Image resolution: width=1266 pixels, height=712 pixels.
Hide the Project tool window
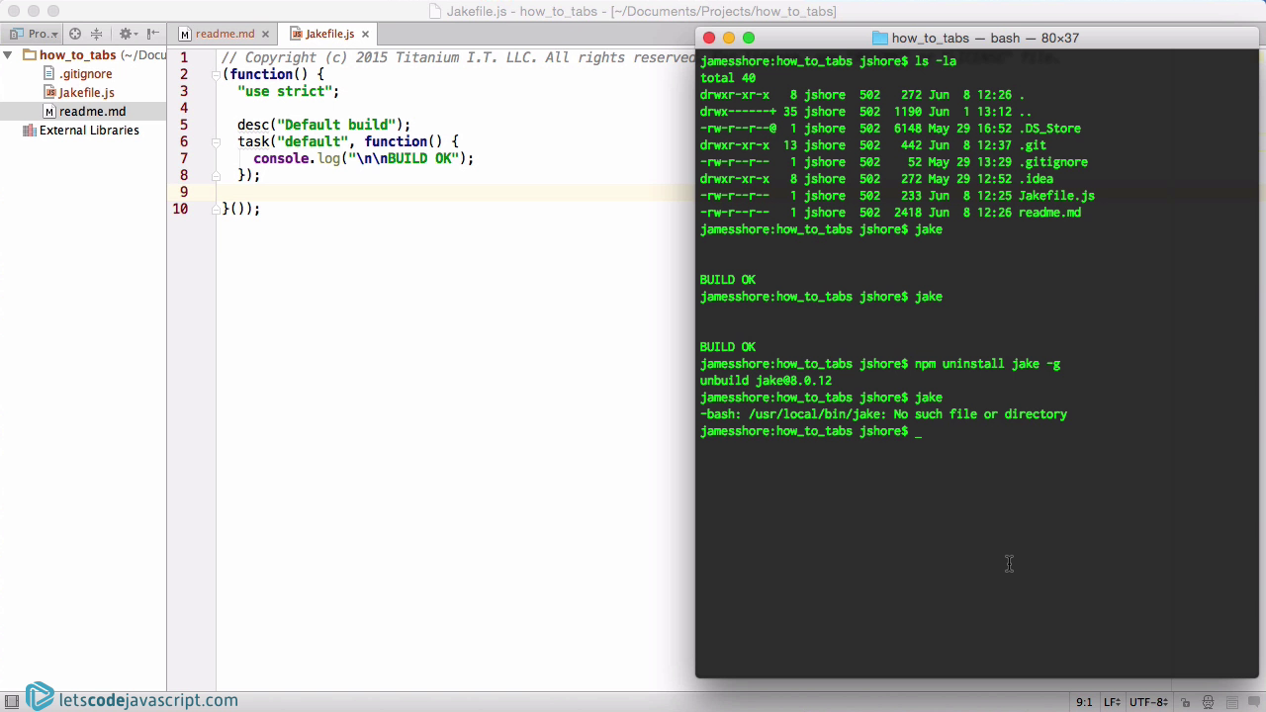153,34
